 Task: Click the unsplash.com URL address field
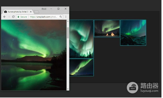coord(40,17)
